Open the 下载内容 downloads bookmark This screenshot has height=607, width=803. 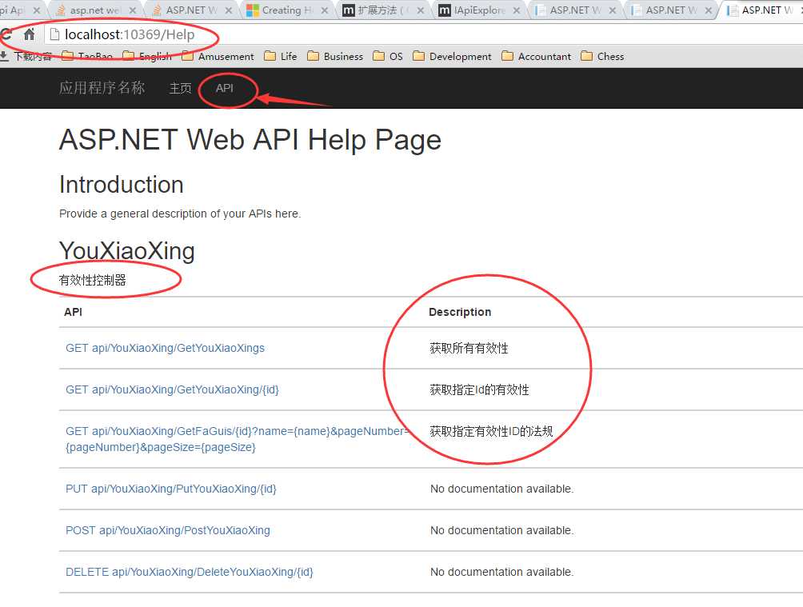click(x=26, y=56)
